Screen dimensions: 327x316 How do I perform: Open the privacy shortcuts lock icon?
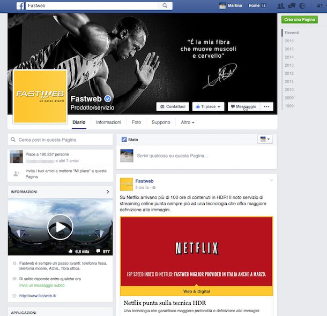click(x=319, y=6)
